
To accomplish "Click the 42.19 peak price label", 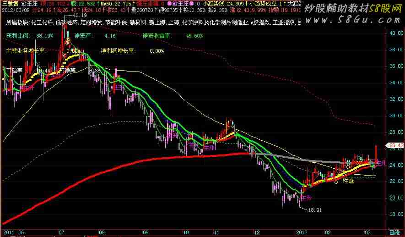I will click(80, 16).
